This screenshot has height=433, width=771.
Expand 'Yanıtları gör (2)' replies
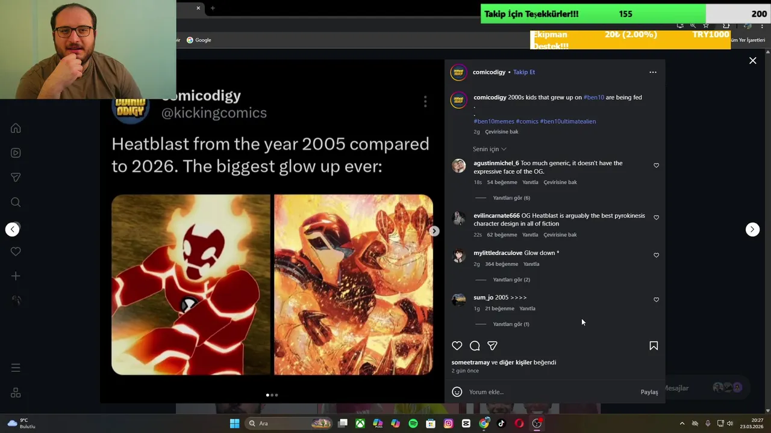(x=511, y=280)
